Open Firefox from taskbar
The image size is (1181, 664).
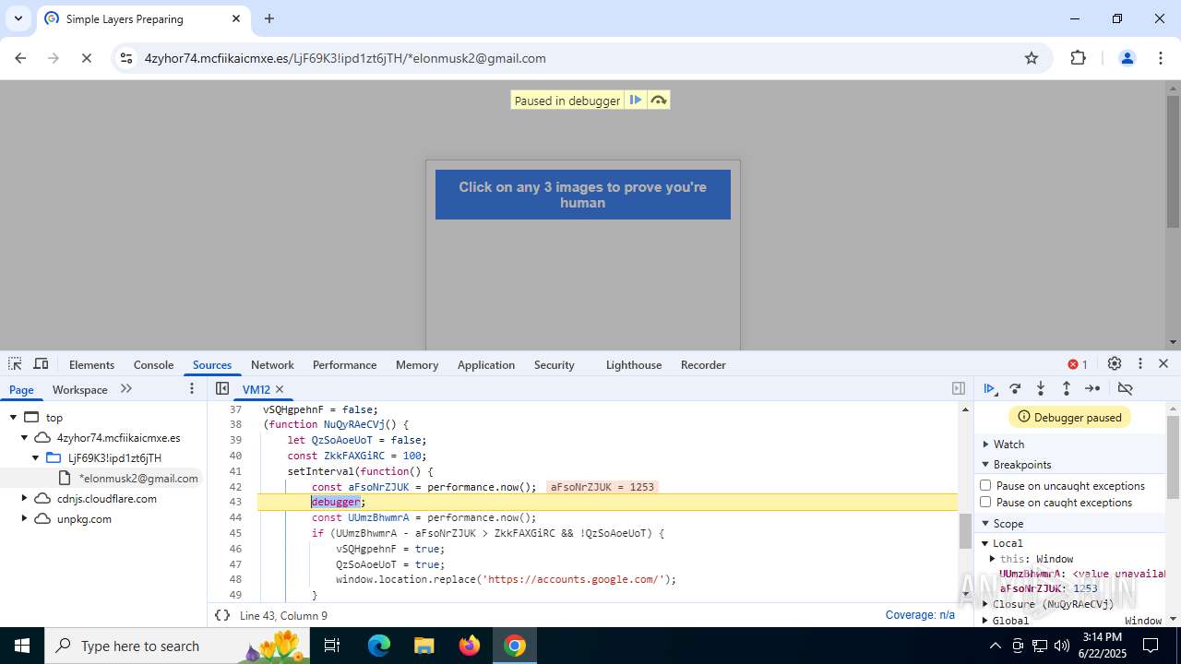point(470,646)
